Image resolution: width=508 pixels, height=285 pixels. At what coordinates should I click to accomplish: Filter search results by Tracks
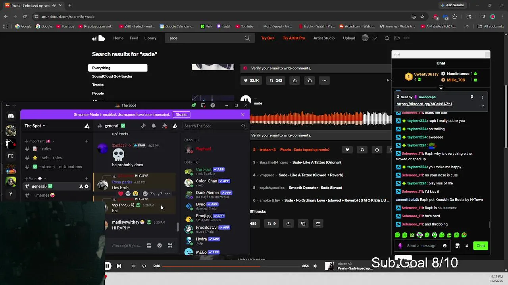(98, 85)
